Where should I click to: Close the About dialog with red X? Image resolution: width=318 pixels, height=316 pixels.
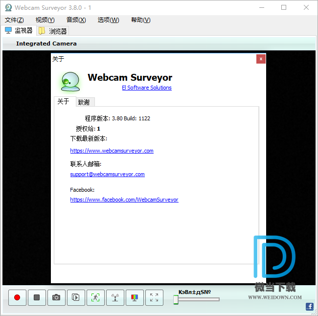tap(261, 59)
